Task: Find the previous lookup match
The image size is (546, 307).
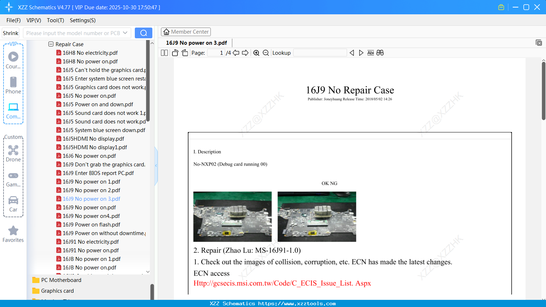Action: coord(352,53)
